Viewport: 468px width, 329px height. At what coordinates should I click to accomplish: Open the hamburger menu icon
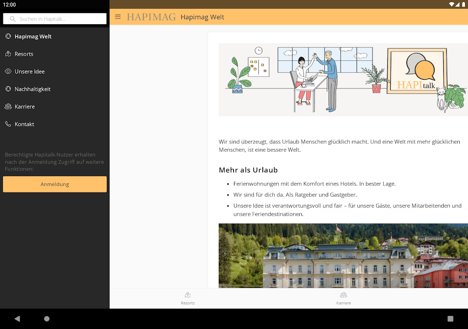tap(118, 17)
